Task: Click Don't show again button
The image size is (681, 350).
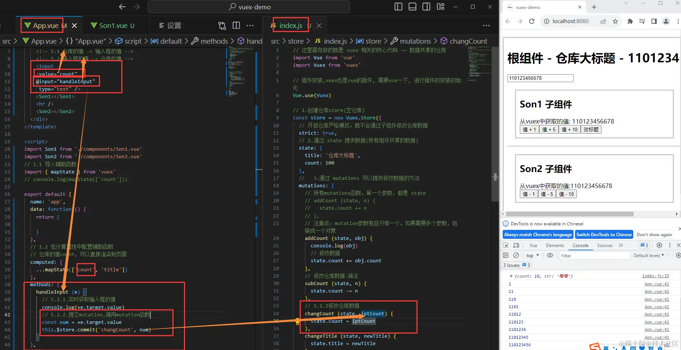Action: pyautogui.click(x=654, y=235)
